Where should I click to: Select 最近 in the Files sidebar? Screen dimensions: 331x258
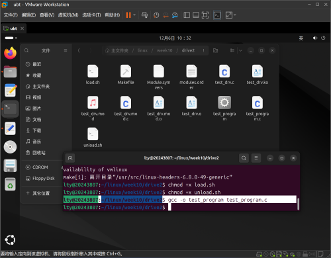(45, 64)
